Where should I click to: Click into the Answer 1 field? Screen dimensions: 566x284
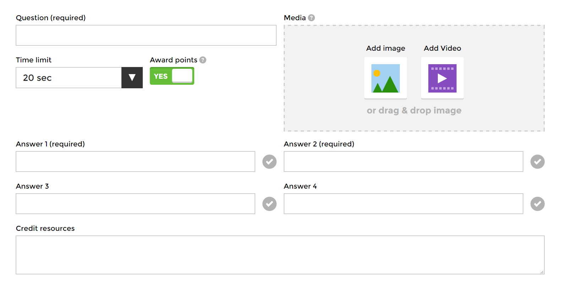pos(135,162)
